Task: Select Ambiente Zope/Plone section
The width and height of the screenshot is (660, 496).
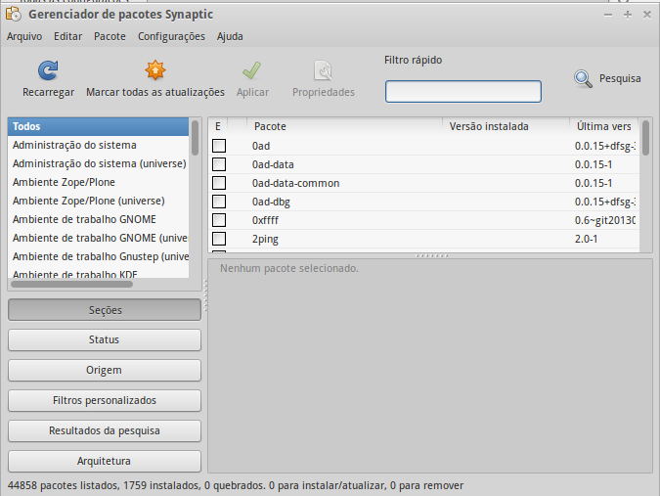Action: [98, 182]
